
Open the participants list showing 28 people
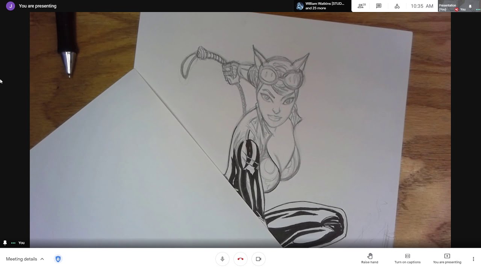click(x=362, y=6)
